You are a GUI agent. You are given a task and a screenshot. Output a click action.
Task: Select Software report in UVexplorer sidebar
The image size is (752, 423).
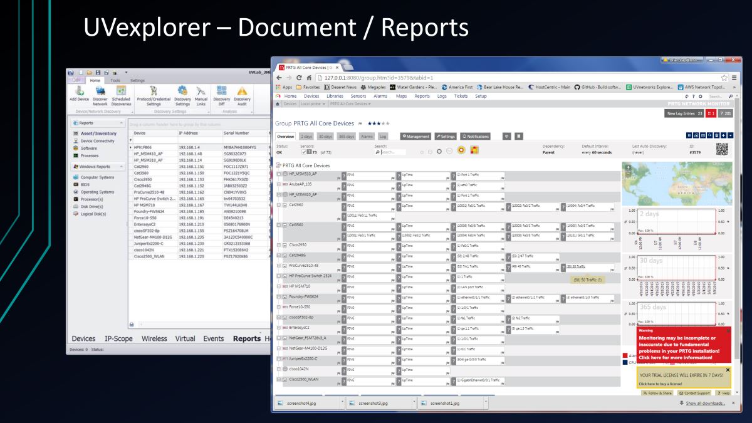(89, 148)
